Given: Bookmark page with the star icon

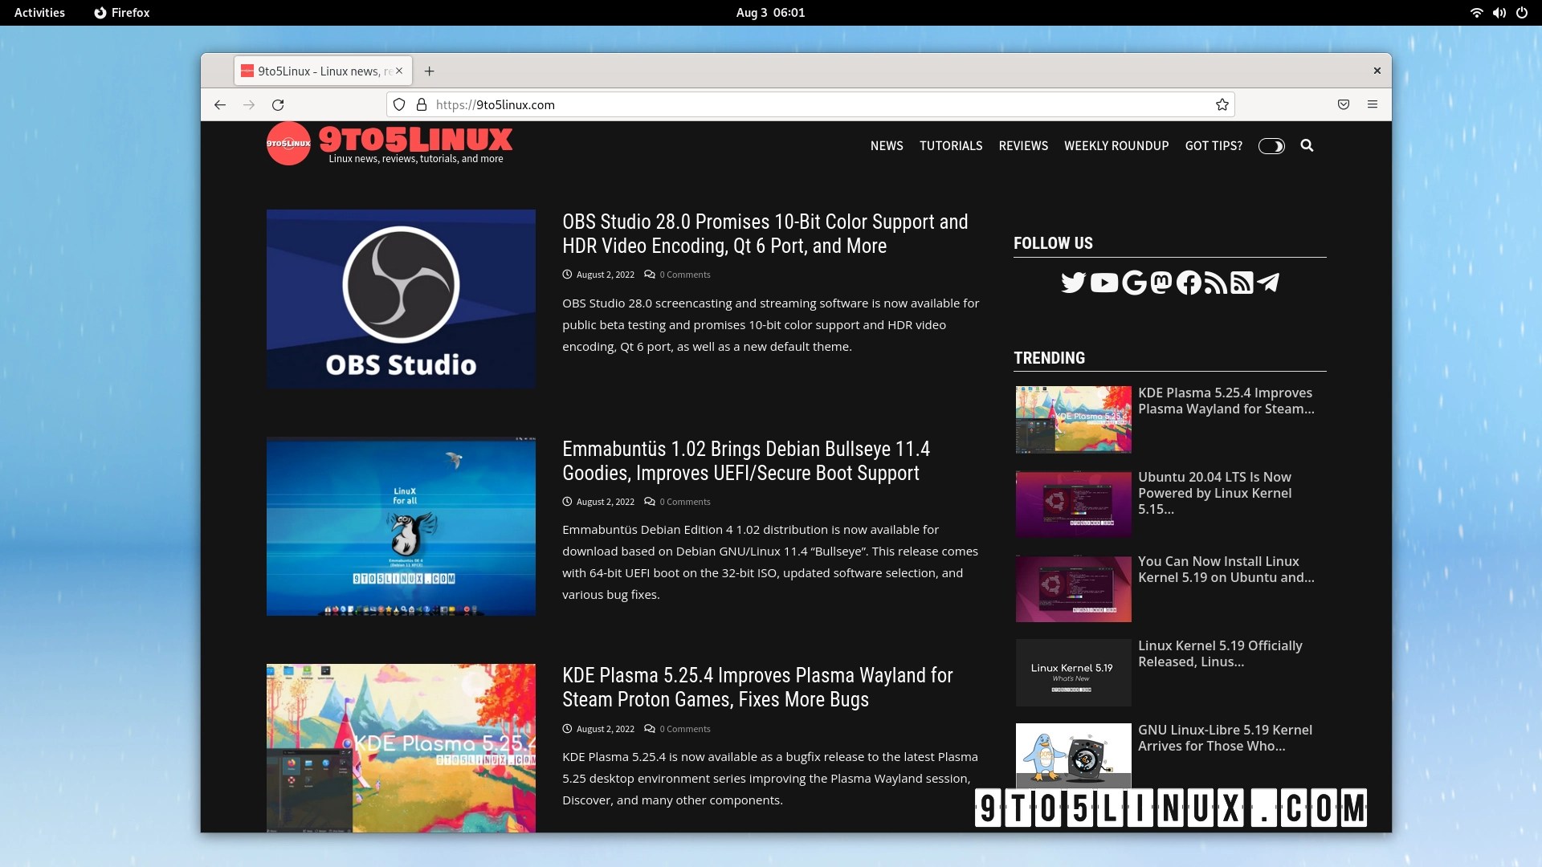Looking at the screenshot, I should click(x=1222, y=104).
